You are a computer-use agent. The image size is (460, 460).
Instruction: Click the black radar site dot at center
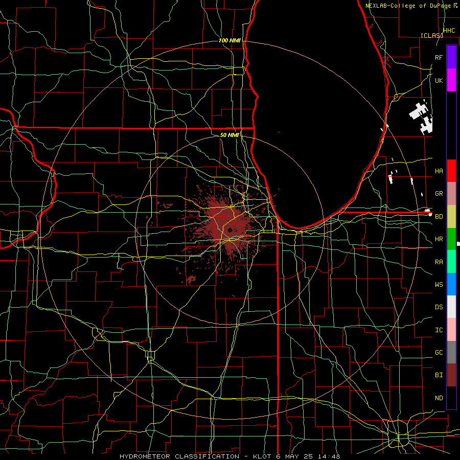point(229,229)
